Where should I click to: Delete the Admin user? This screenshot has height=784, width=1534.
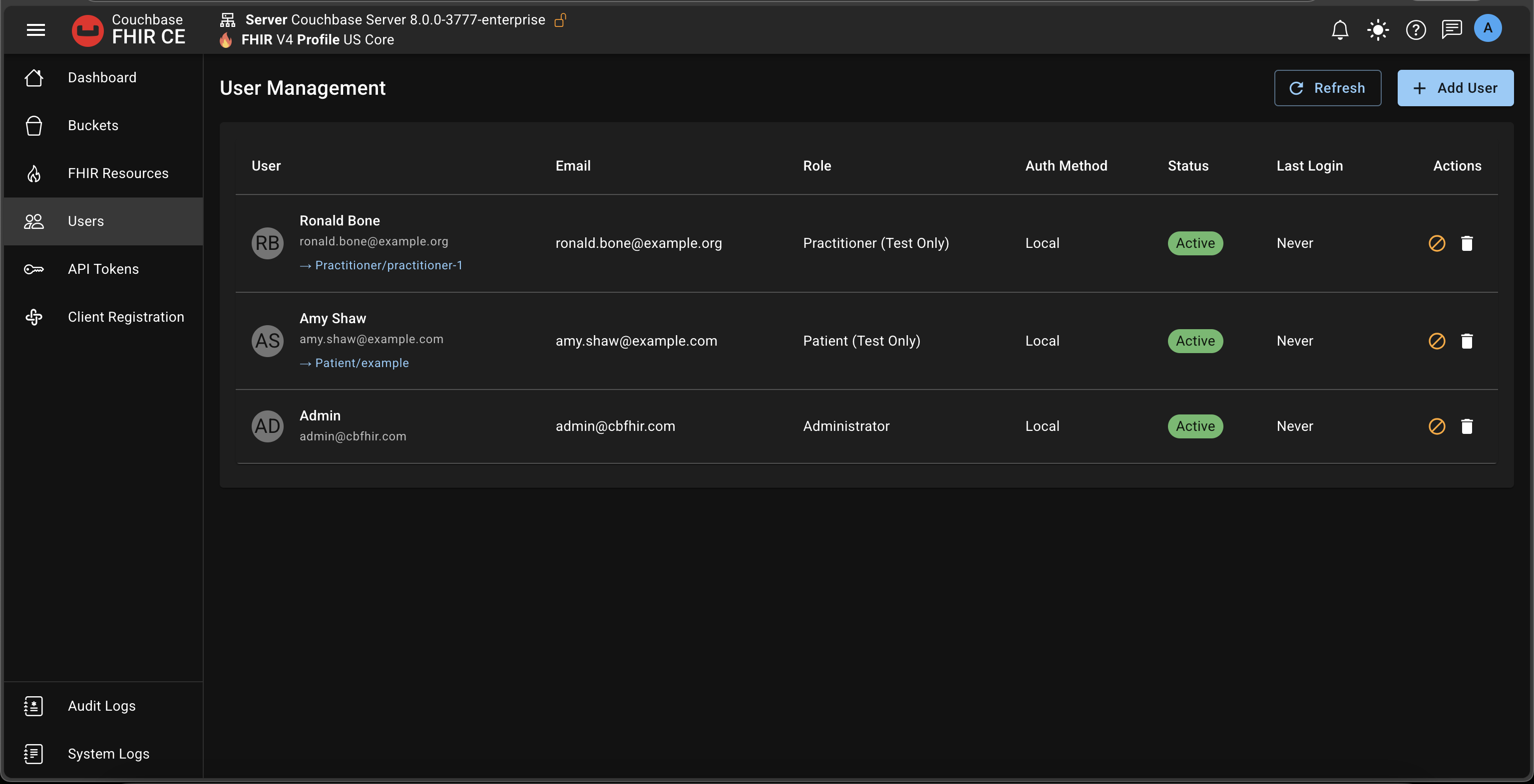coord(1467,426)
